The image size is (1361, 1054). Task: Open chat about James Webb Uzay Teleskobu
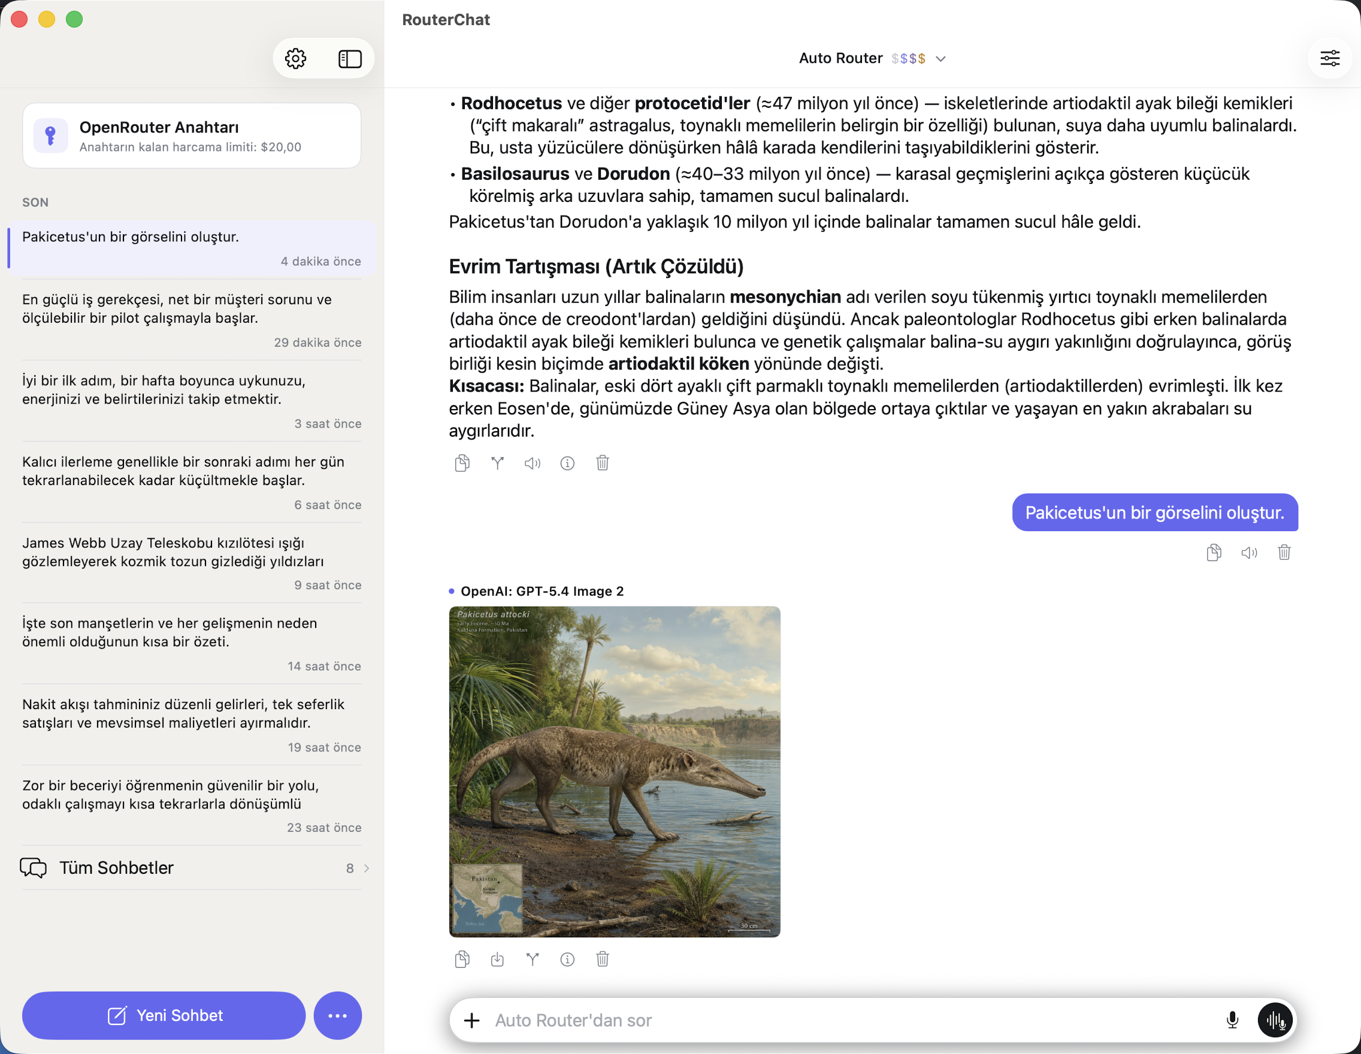192,563
